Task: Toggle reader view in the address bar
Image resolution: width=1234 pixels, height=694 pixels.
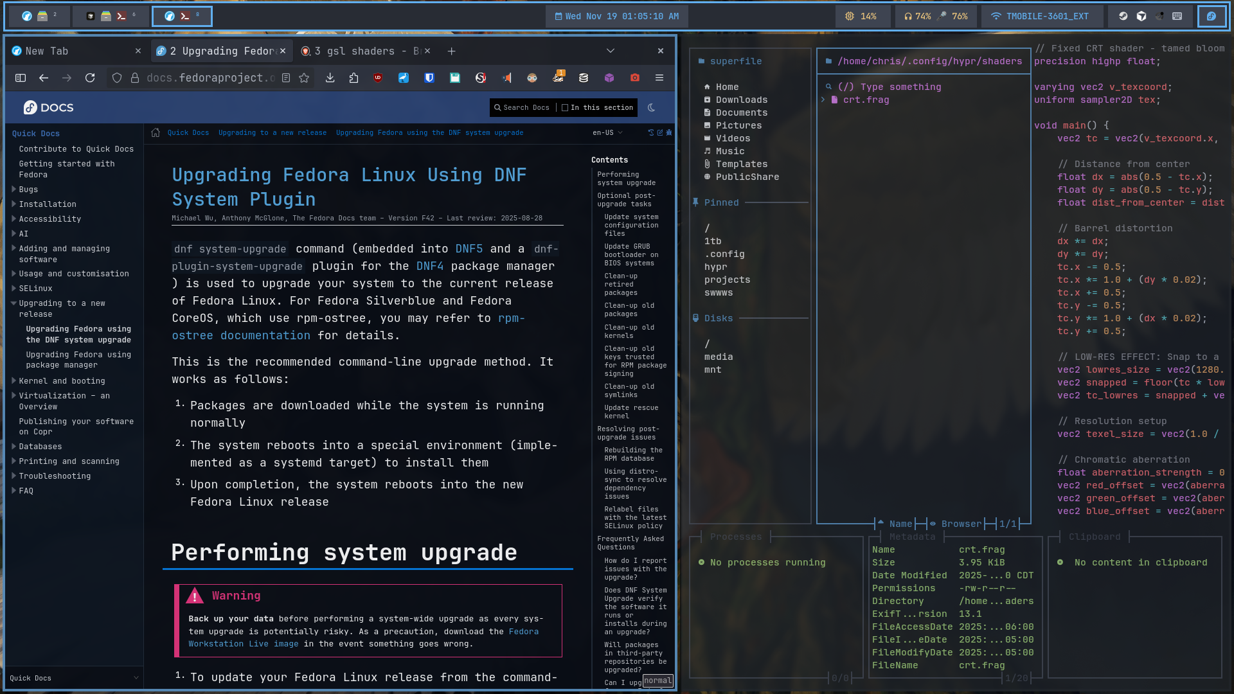Action: pyautogui.click(x=286, y=78)
